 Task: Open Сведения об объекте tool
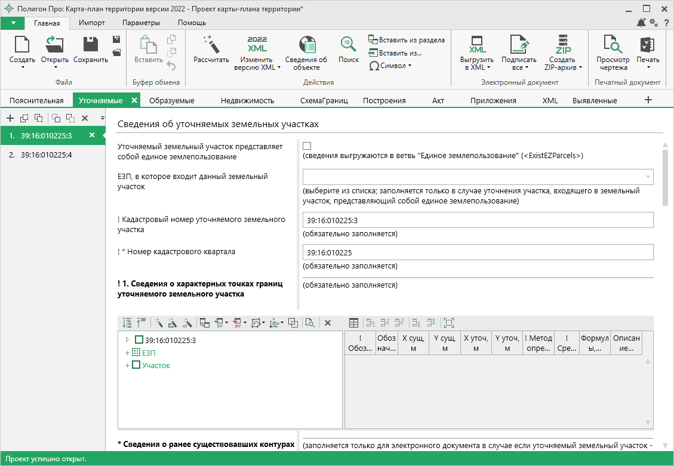tap(306, 45)
